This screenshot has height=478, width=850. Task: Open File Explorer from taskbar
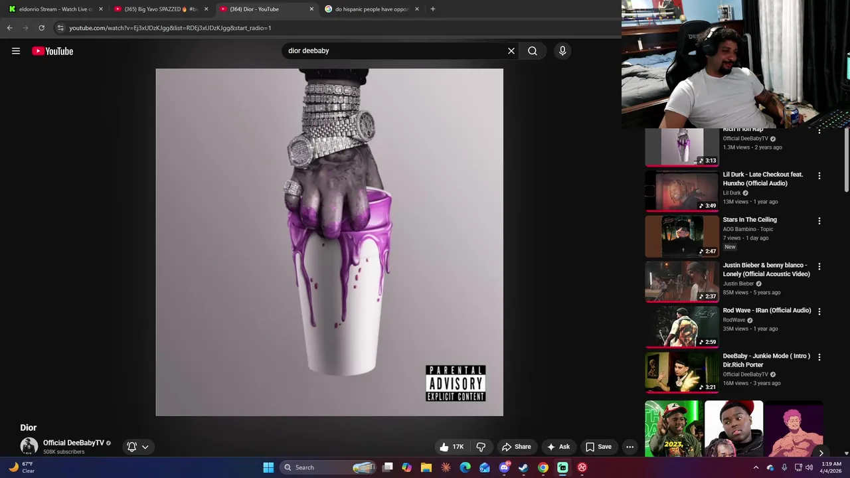(x=426, y=467)
